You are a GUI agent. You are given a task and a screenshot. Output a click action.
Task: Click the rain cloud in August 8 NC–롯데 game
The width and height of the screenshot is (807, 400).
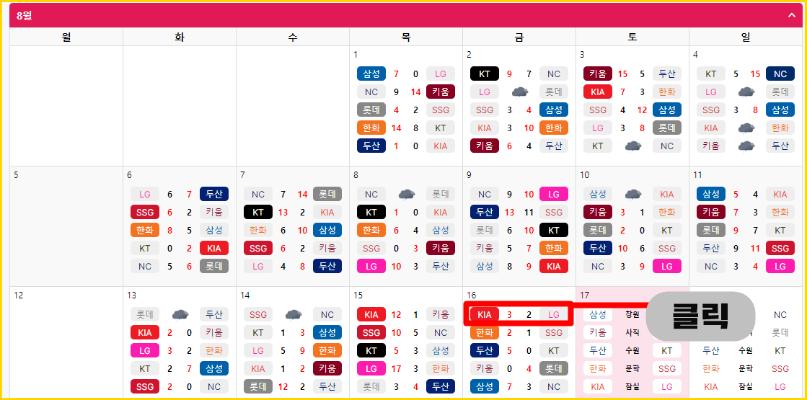[405, 195]
